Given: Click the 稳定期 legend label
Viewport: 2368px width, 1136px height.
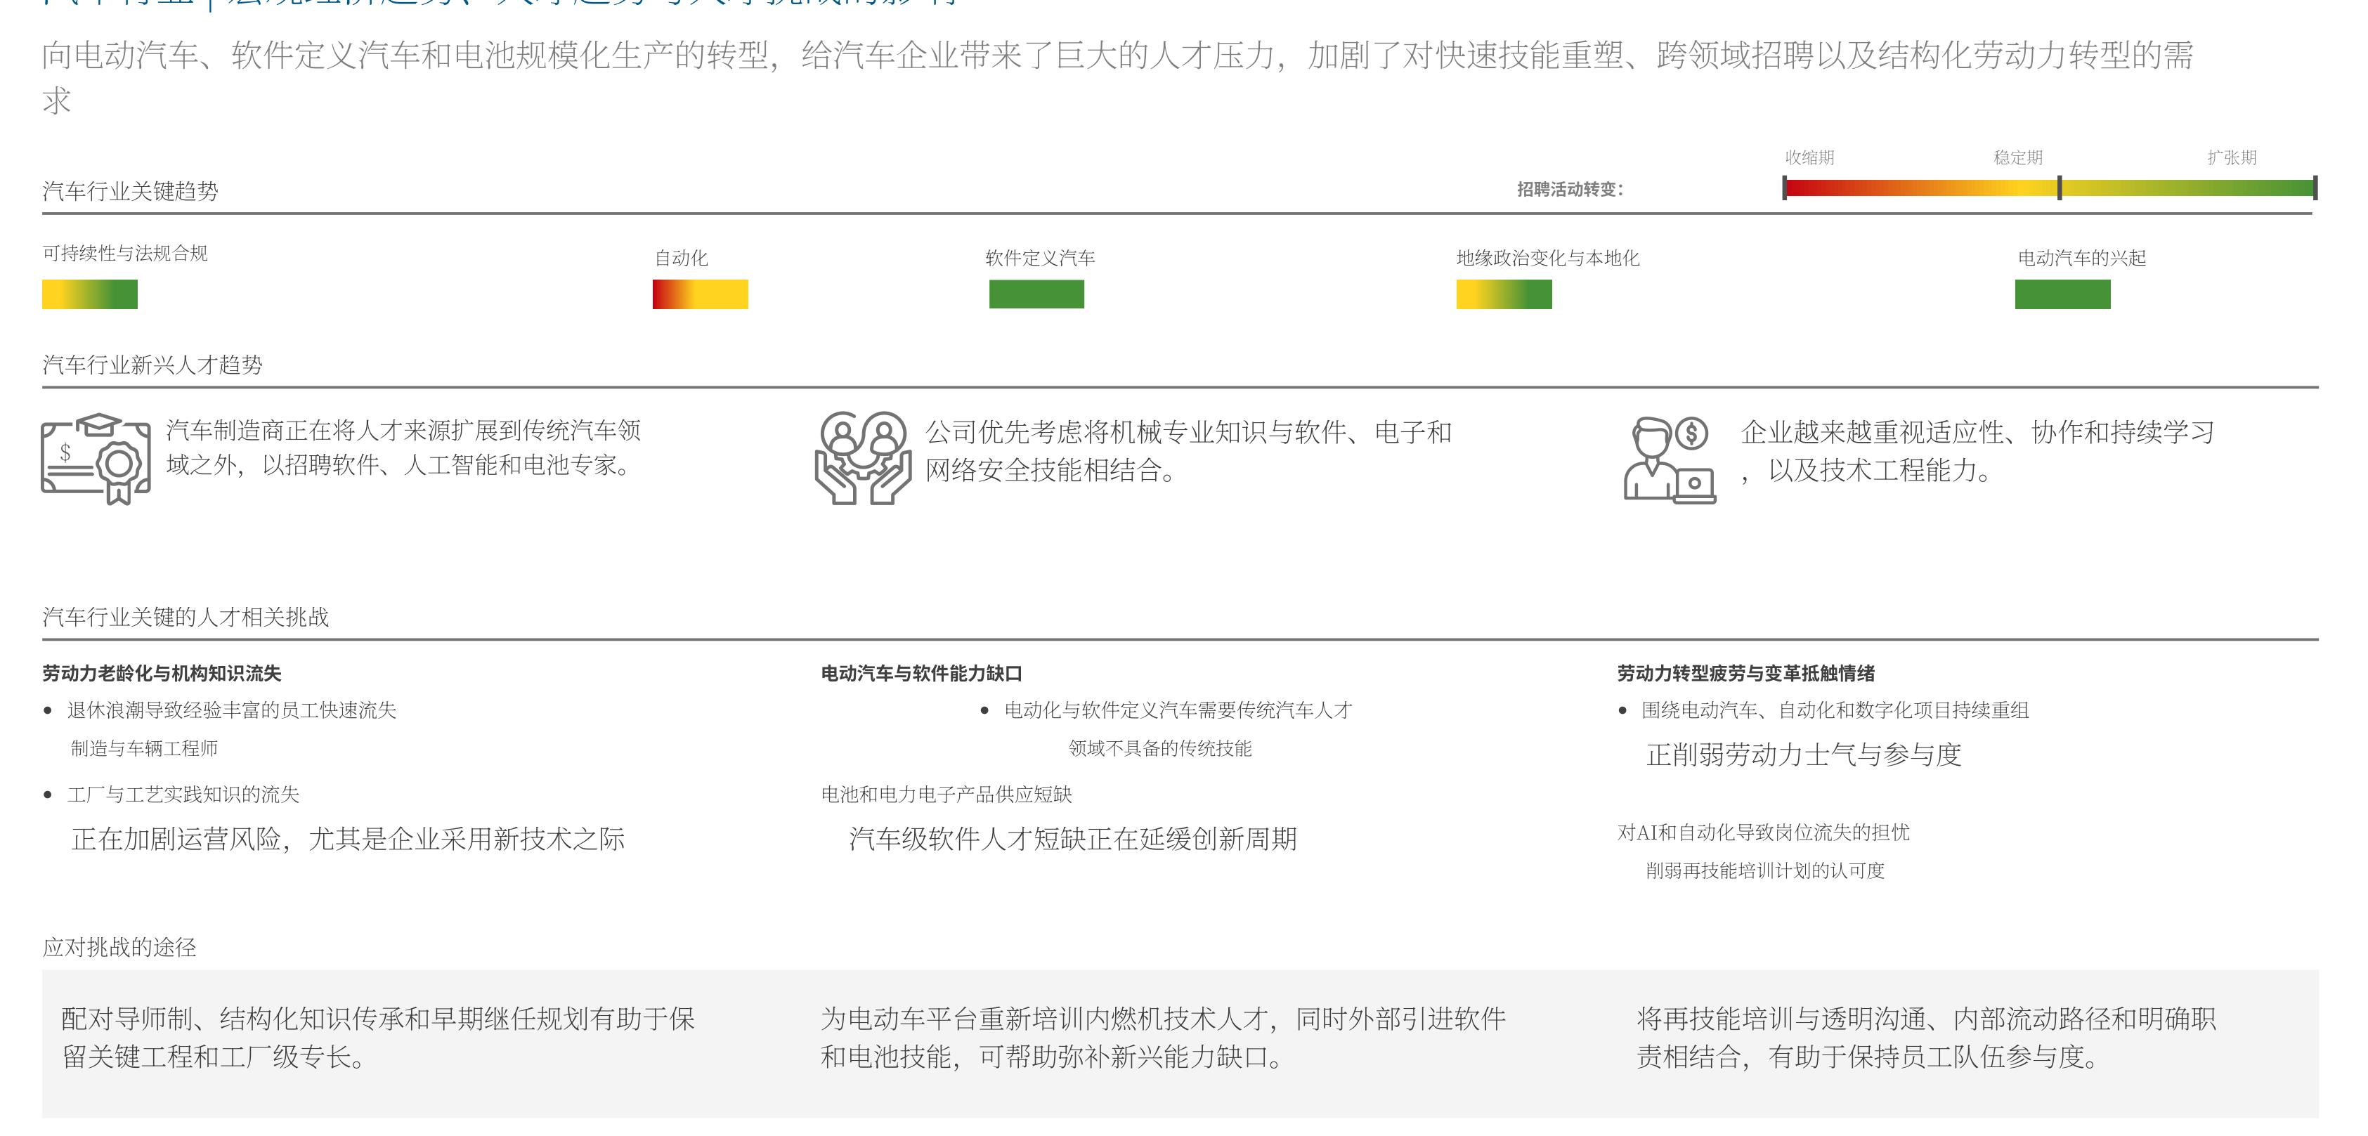Looking at the screenshot, I should (2018, 157).
